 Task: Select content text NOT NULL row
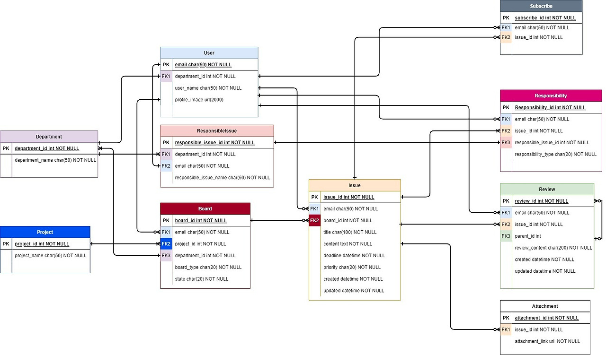[x=355, y=244]
